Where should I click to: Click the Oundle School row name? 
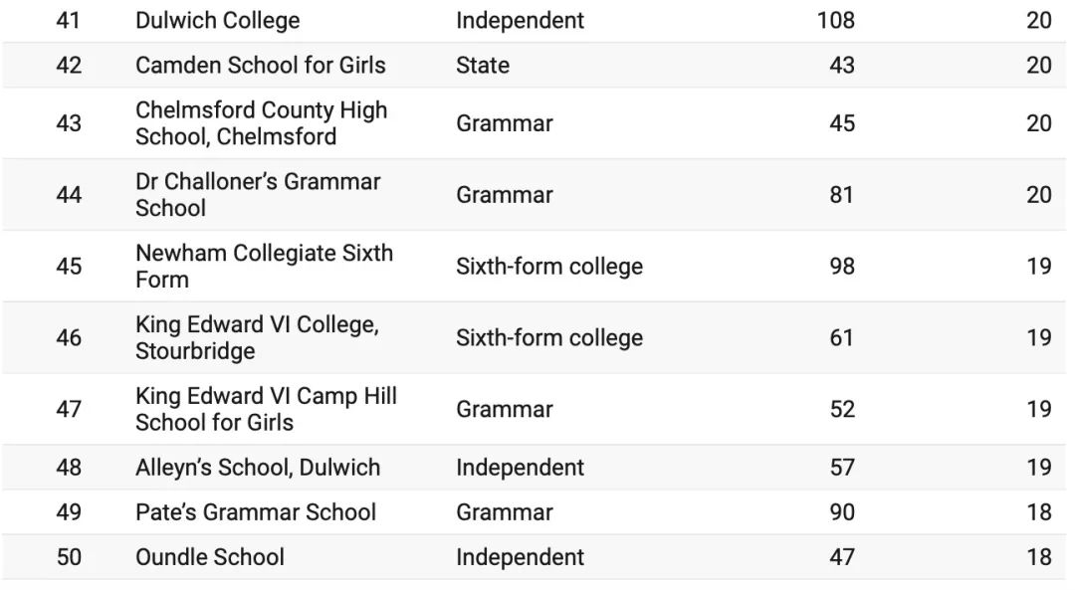(210, 557)
